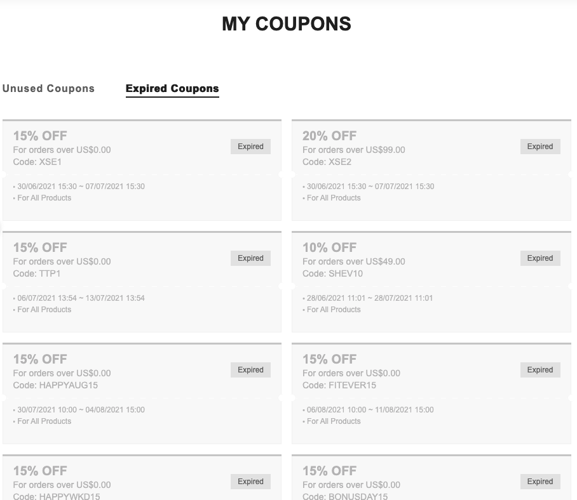Click the Expired badge on coupon XSE1
The height and width of the screenshot is (500, 577).
click(x=250, y=147)
